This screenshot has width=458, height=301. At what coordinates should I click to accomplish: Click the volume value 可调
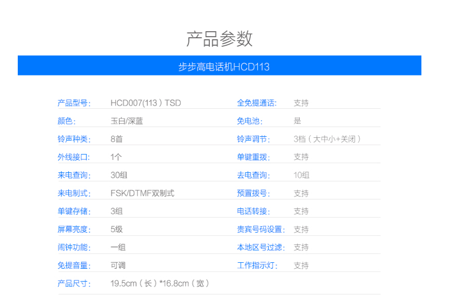coord(118,265)
